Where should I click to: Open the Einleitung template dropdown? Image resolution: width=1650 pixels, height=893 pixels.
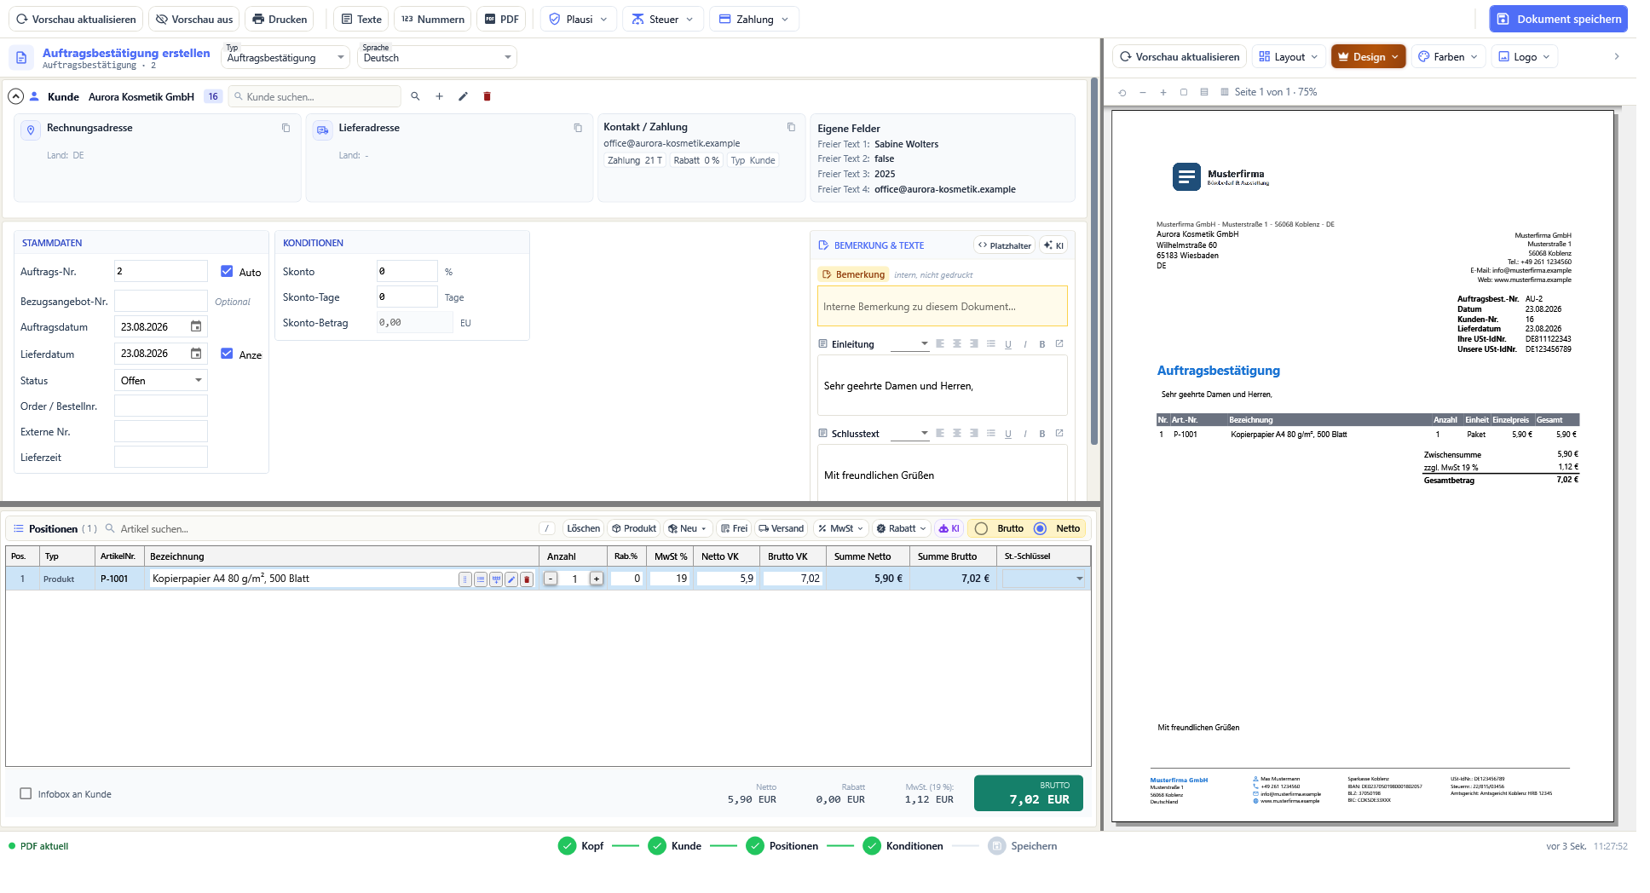909,343
